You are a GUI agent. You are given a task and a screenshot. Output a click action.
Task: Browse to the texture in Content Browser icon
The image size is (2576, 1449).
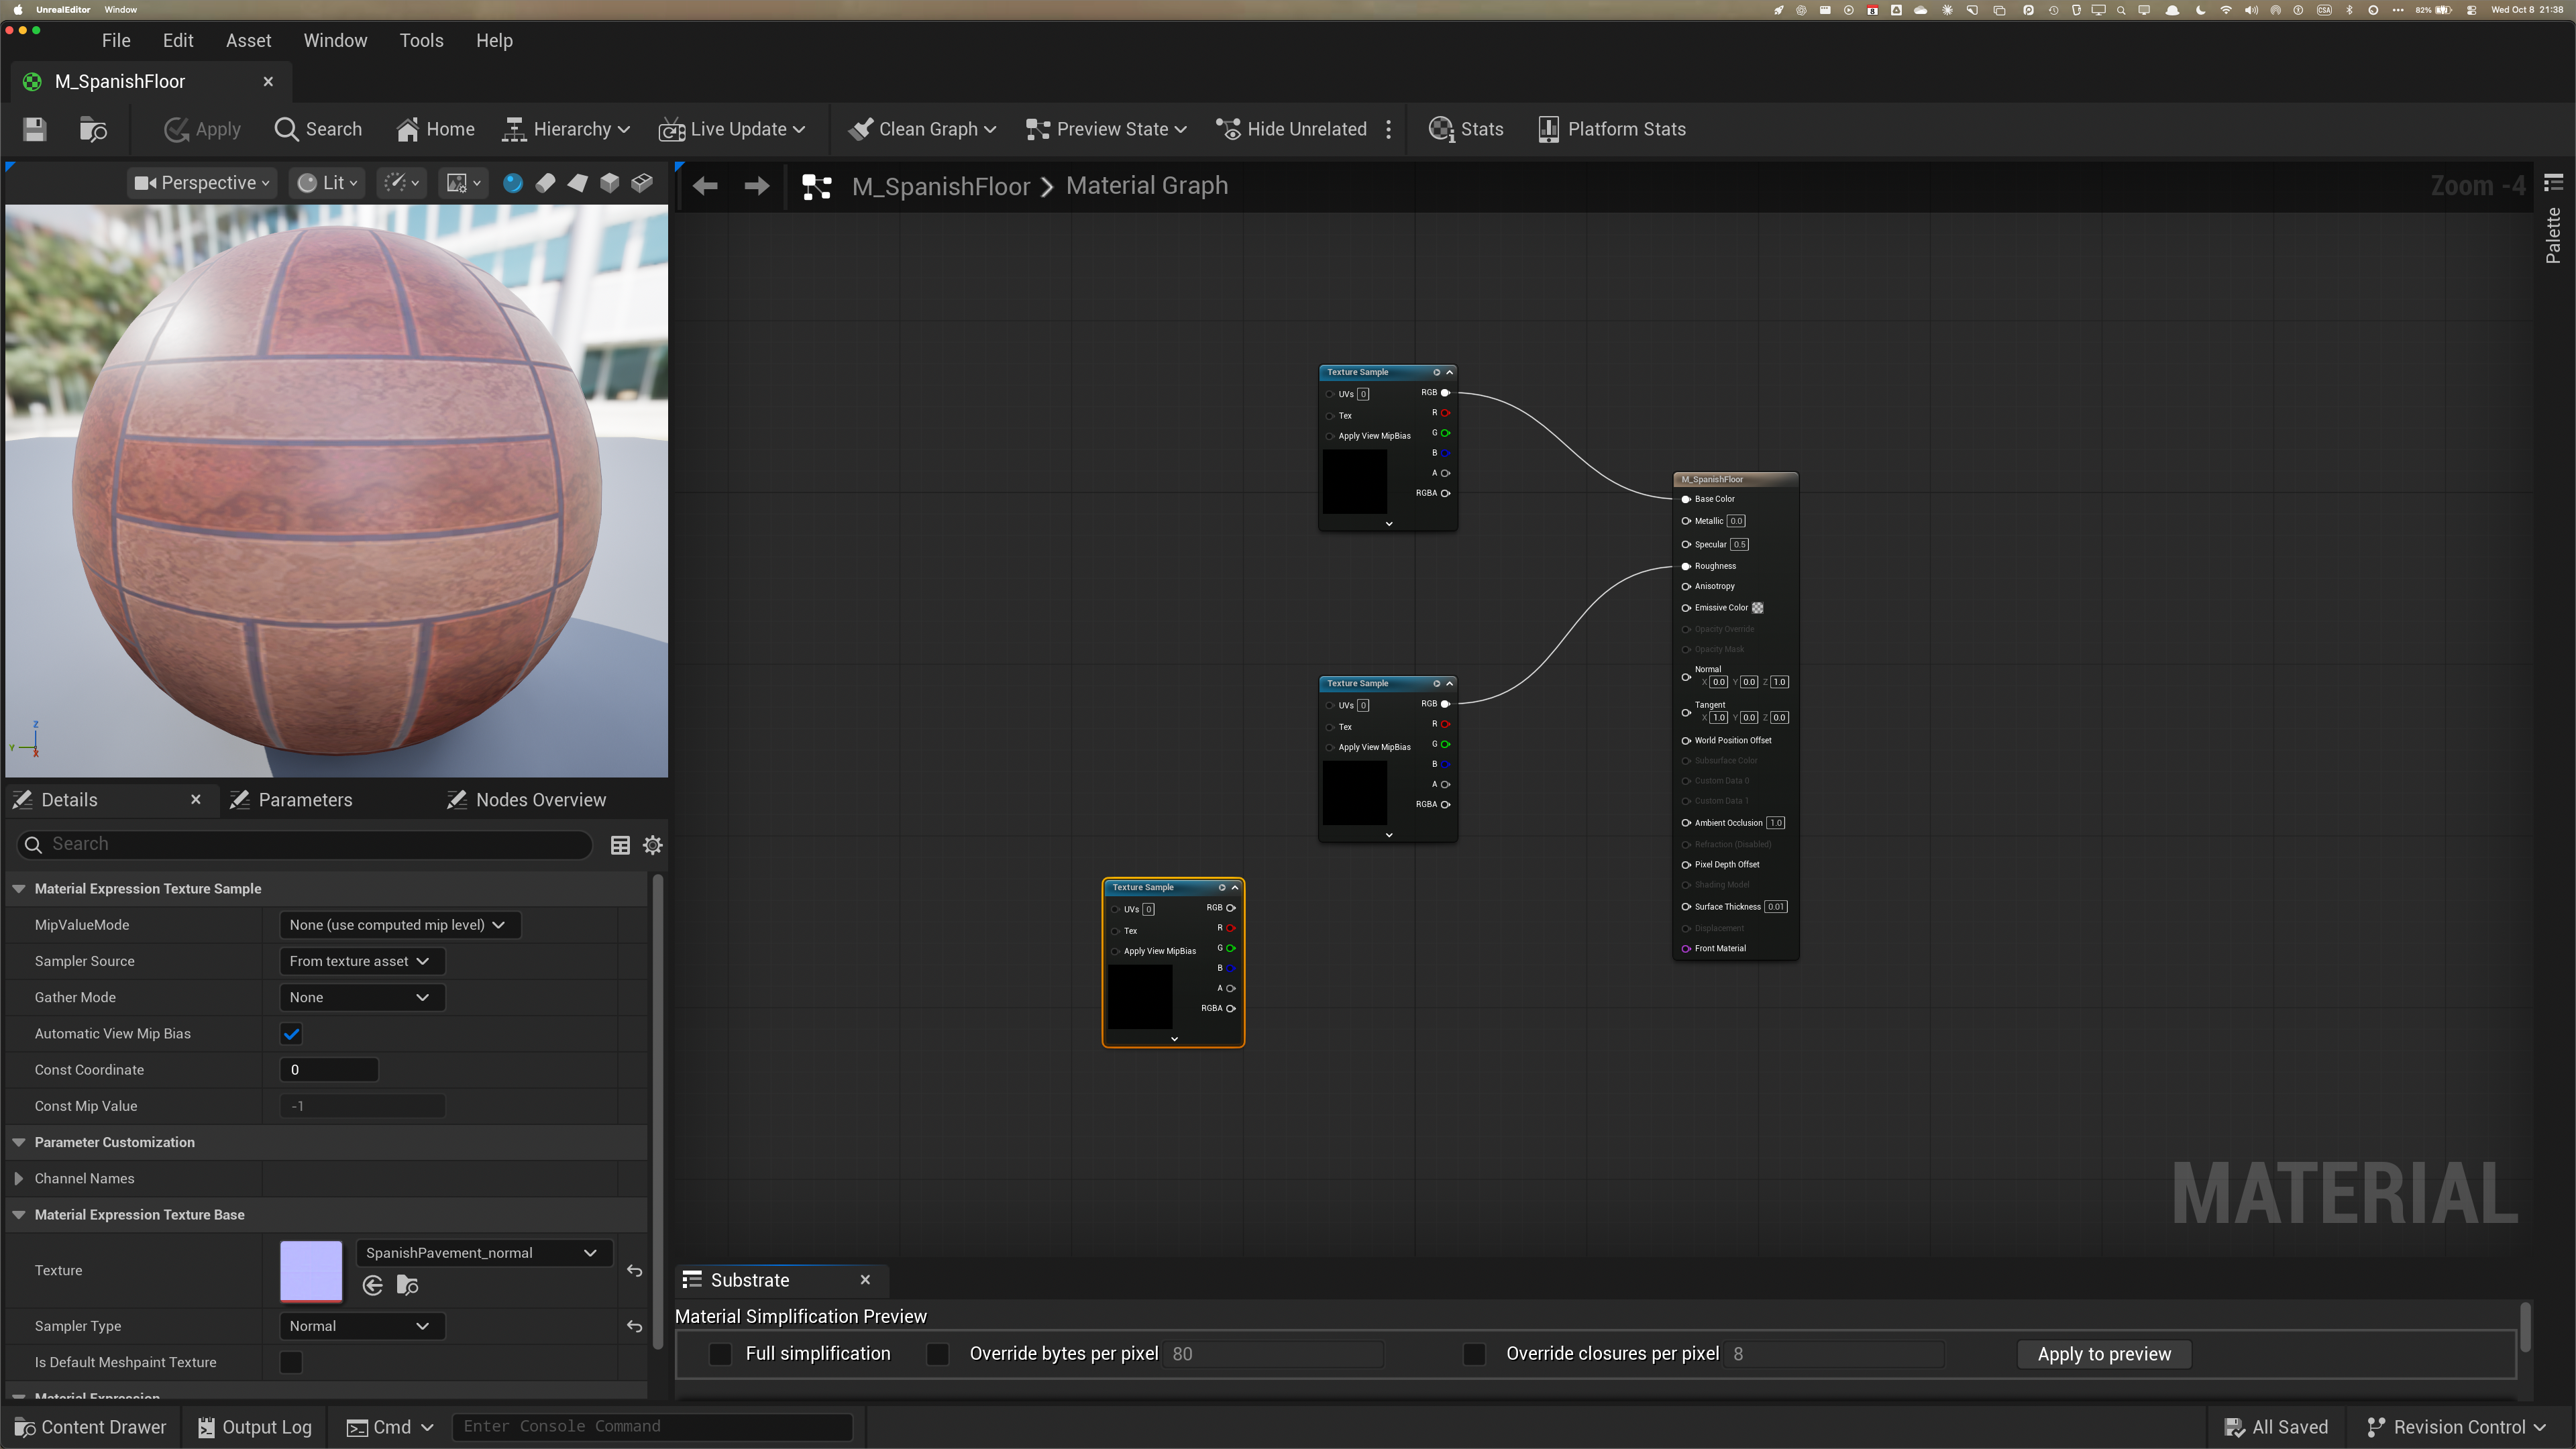[x=407, y=1286]
